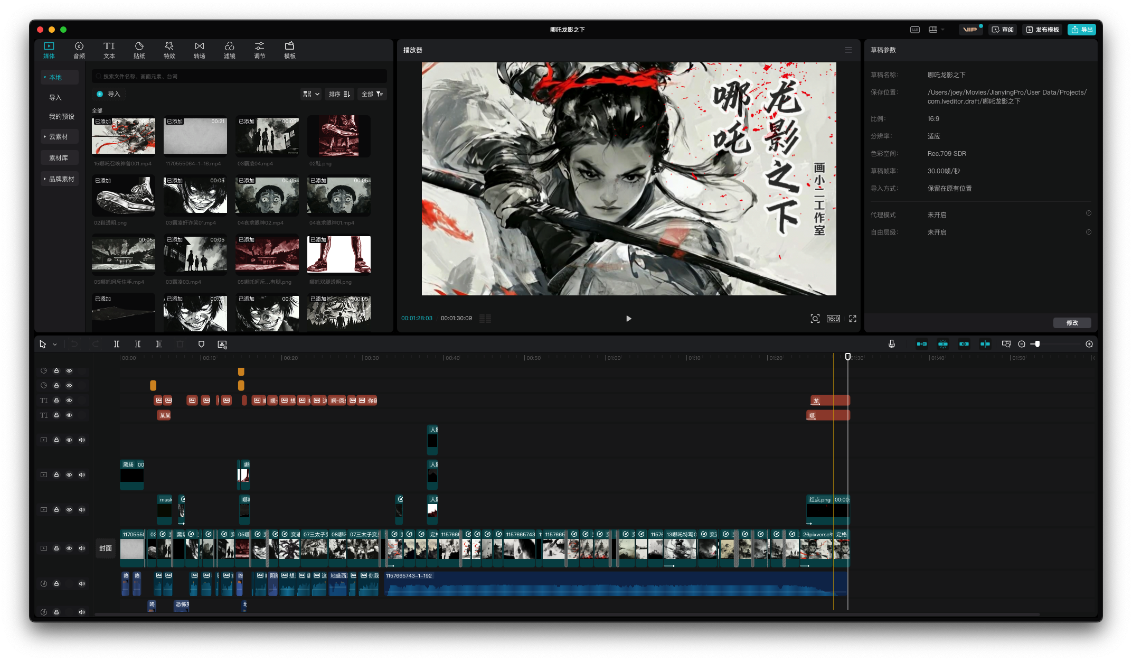Mute the 1157665743-1-192 audio track
Screen dimensions: 1132x661
point(82,584)
